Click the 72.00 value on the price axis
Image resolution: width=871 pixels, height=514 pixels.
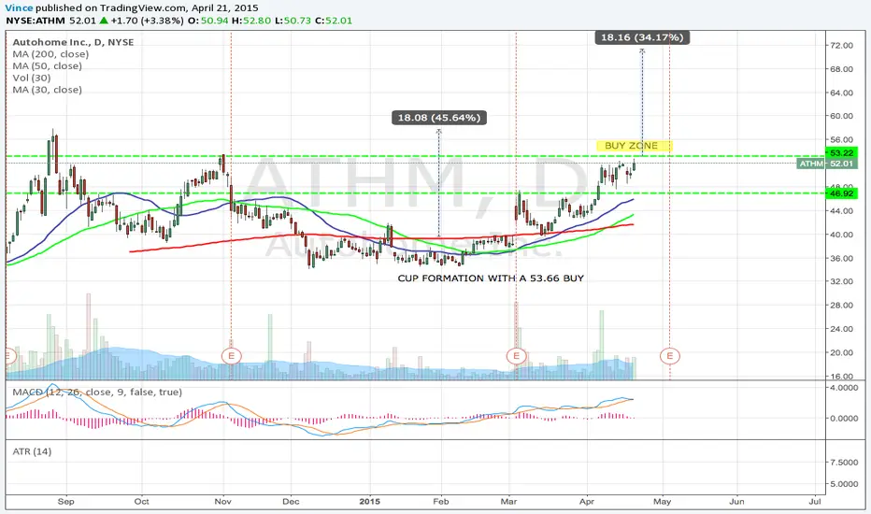[x=841, y=46]
